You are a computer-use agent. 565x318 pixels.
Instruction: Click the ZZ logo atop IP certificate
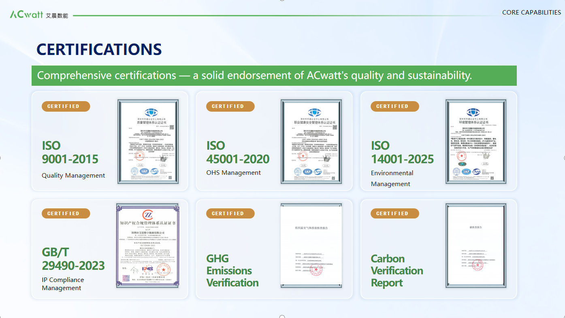point(148,214)
